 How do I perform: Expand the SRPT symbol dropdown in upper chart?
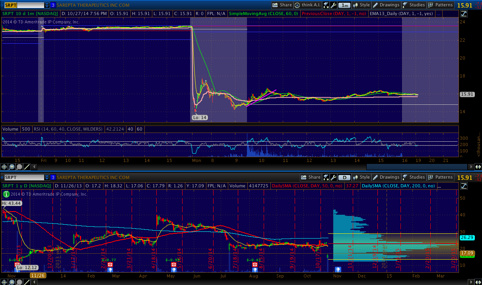tap(47, 5)
